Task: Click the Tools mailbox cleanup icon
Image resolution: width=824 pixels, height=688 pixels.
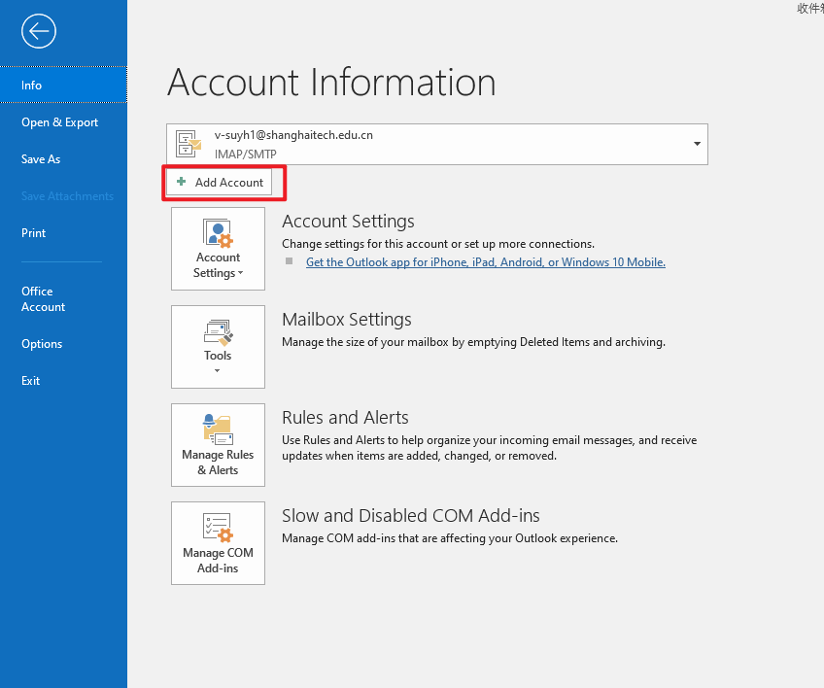Action: 218,332
